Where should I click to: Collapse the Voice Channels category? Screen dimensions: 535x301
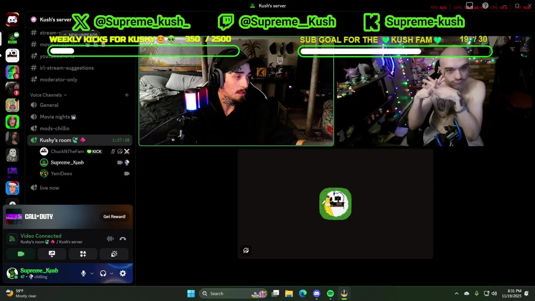pos(48,95)
